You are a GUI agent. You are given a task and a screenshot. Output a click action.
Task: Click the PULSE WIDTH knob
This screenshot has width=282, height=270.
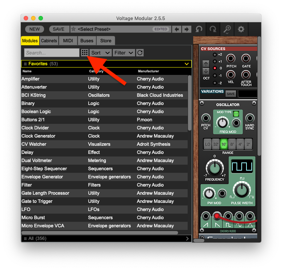(x=242, y=190)
